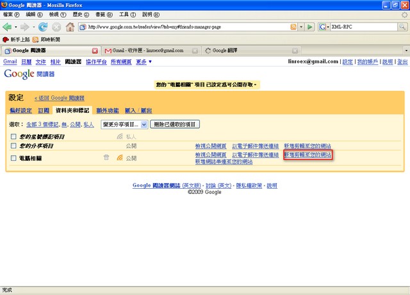Check the 您的分享項目 checkbox
Image resolution: width=410 pixels, height=295 pixels.
[x=13, y=145]
